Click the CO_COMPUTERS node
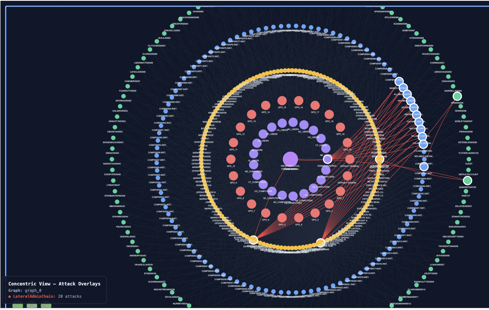 click(x=263, y=185)
